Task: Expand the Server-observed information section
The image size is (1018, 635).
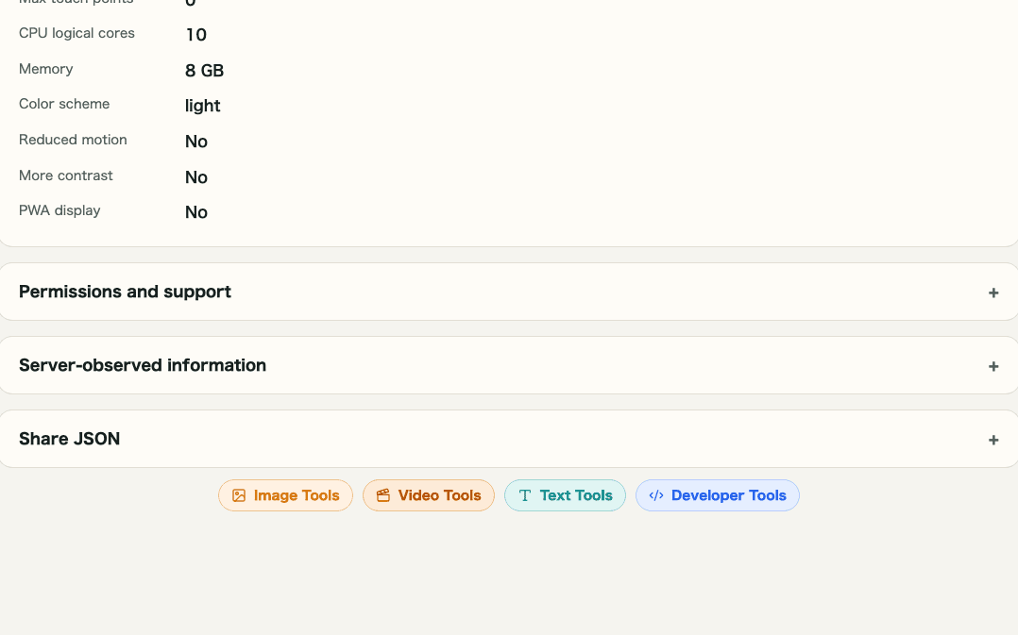Action: pos(509,365)
